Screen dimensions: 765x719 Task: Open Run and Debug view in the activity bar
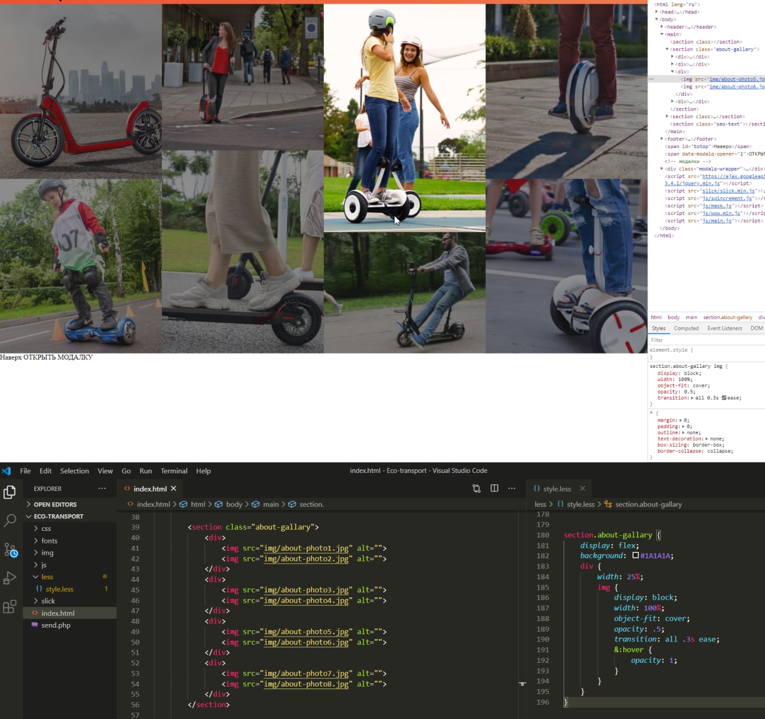click(10, 578)
